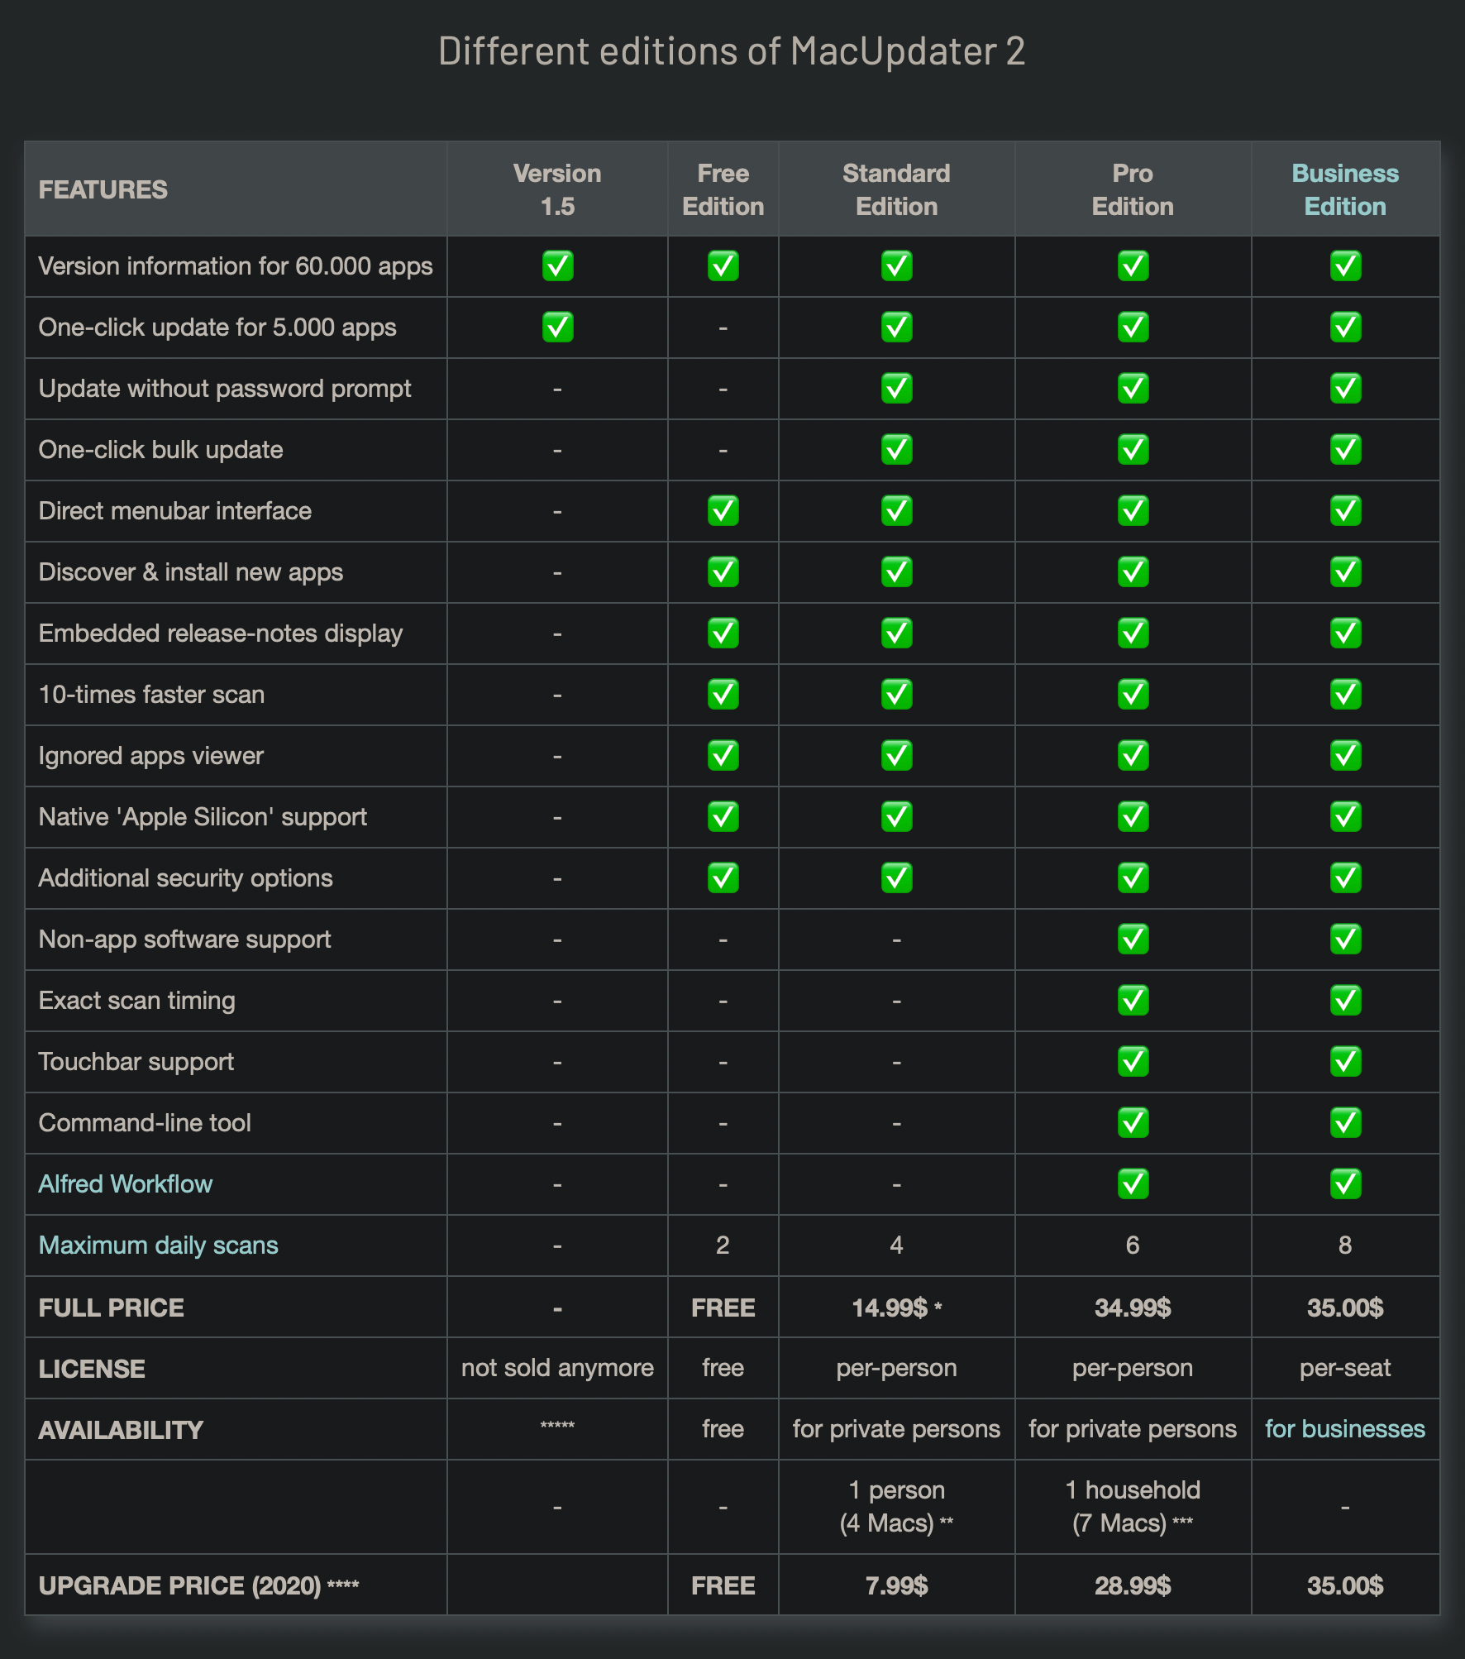Click the Pro Edition 28.99$ upgrade price

coord(1133,1585)
